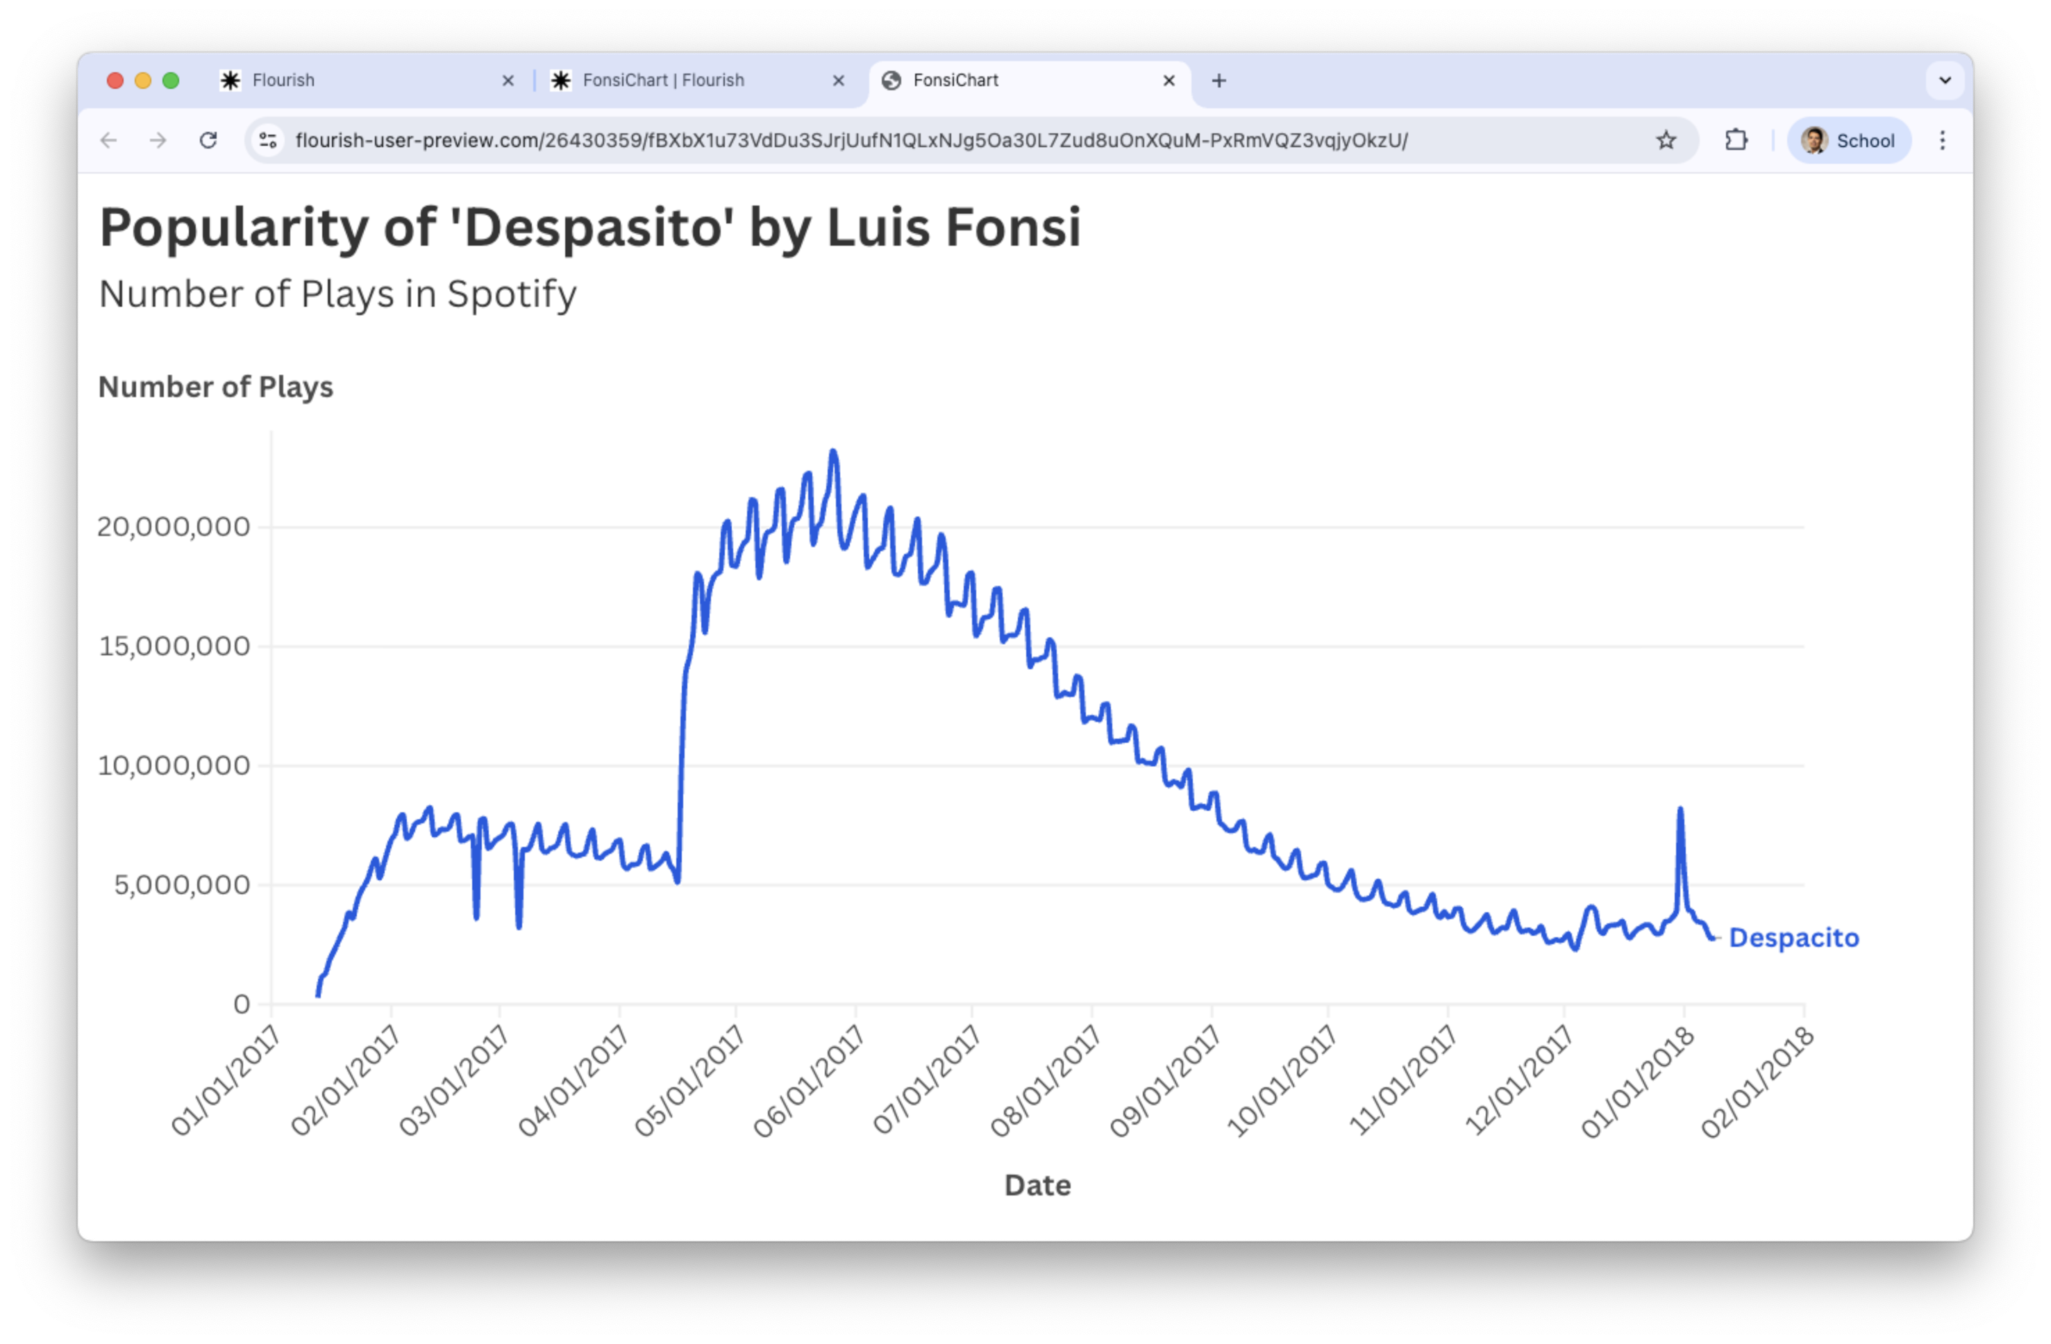Viewport: 2051px width, 1344px height.
Task: Close the FonsiChart preview tab
Action: click(x=1169, y=81)
